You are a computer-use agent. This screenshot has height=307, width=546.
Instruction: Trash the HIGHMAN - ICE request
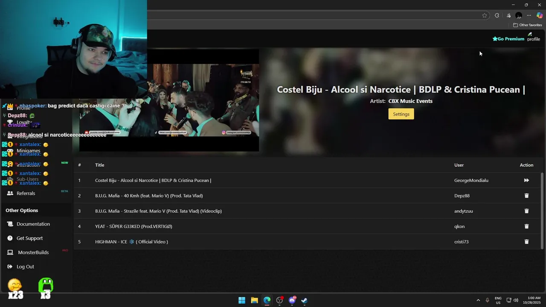coord(526,242)
